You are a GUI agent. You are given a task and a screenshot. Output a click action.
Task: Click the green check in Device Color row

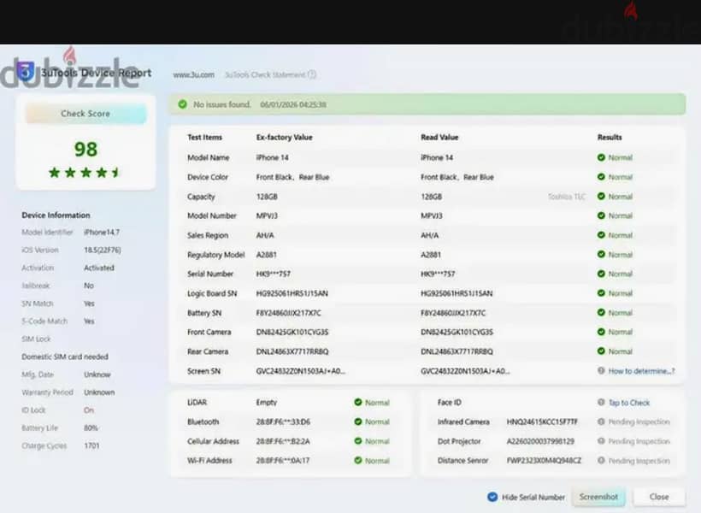click(601, 177)
